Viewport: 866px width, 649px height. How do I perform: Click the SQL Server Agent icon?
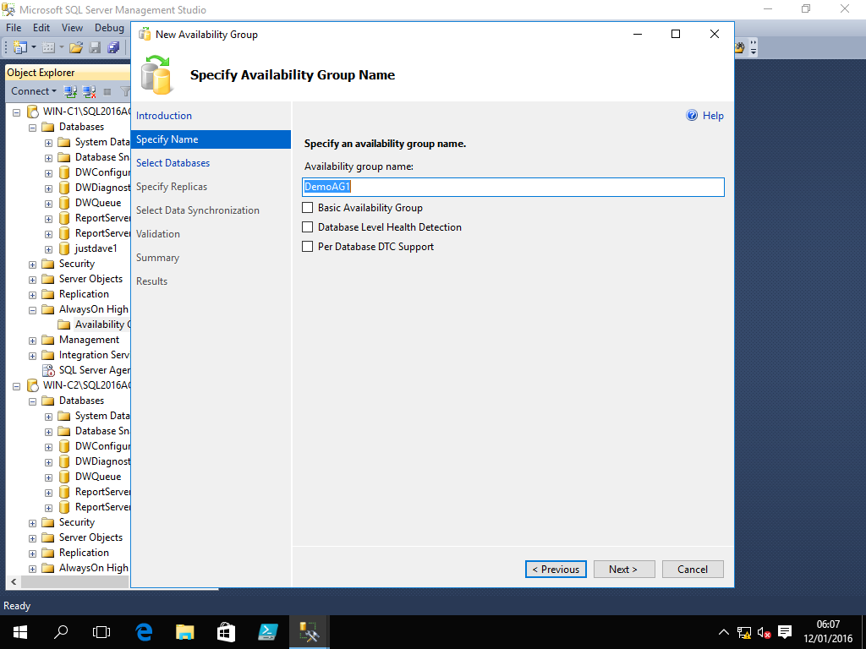(48, 370)
